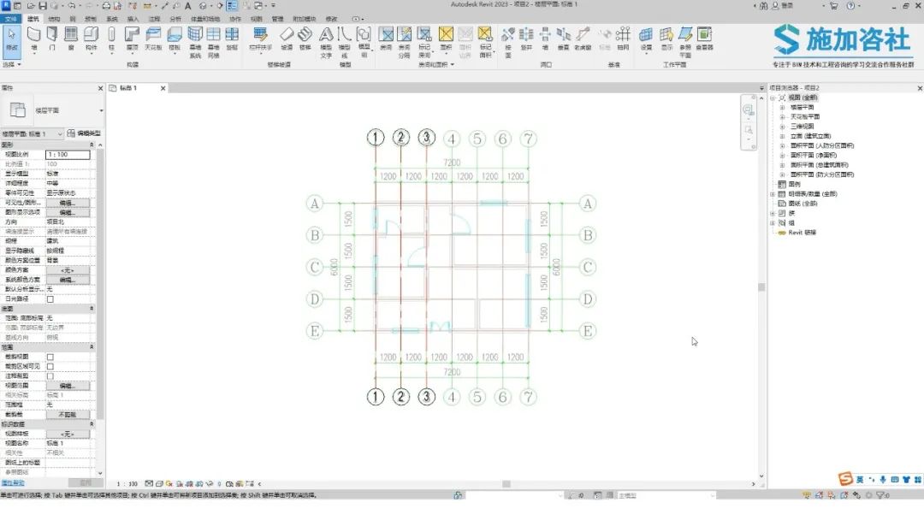Click the 颜色方案 <无> button

pos(68,270)
